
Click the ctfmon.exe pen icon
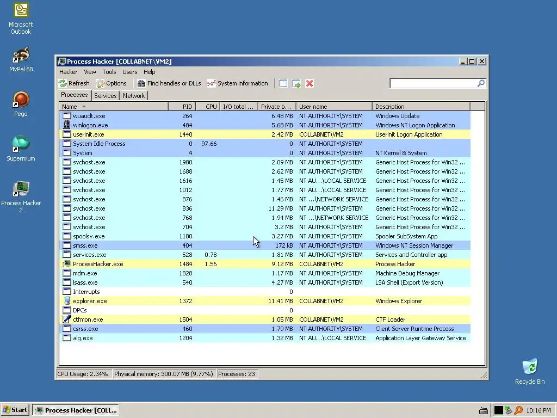(67, 319)
